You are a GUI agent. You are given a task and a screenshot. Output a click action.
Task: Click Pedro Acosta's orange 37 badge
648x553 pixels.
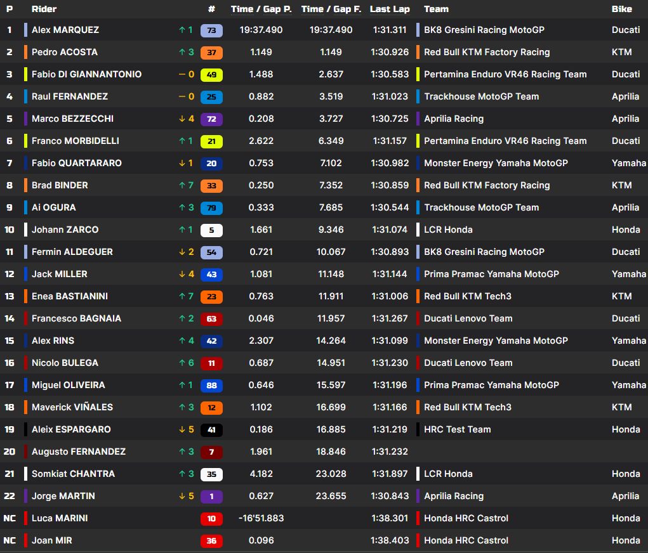click(x=211, y=52)
